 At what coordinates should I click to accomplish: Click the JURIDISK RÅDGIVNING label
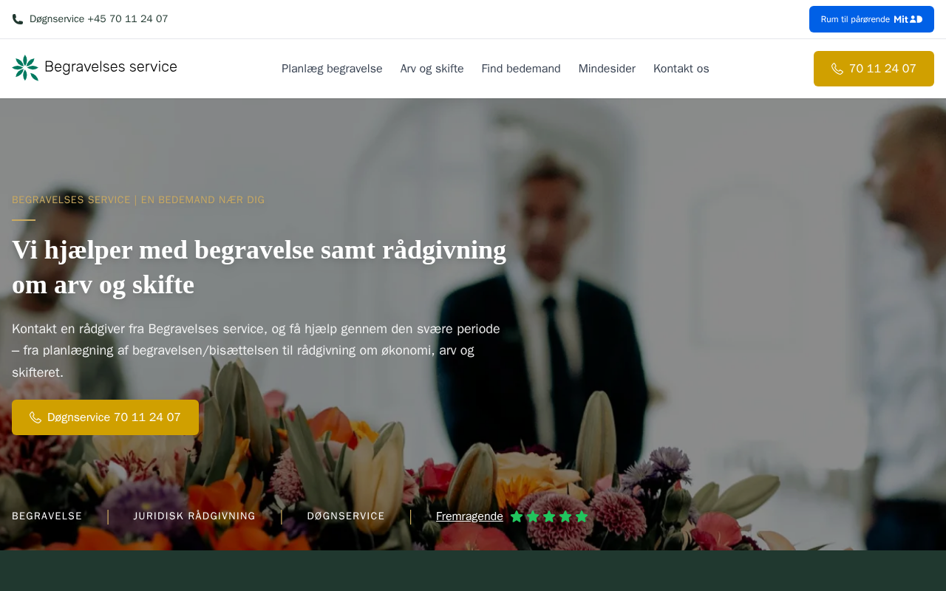pos(194,516)
